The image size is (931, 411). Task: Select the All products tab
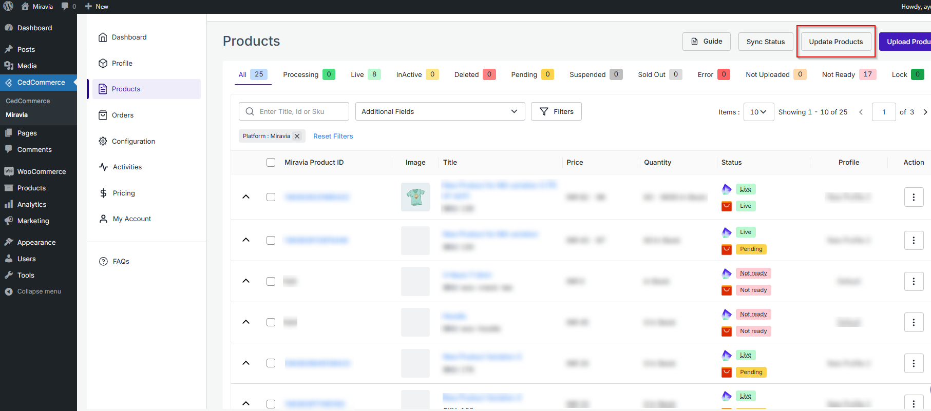tap(252, 74)
